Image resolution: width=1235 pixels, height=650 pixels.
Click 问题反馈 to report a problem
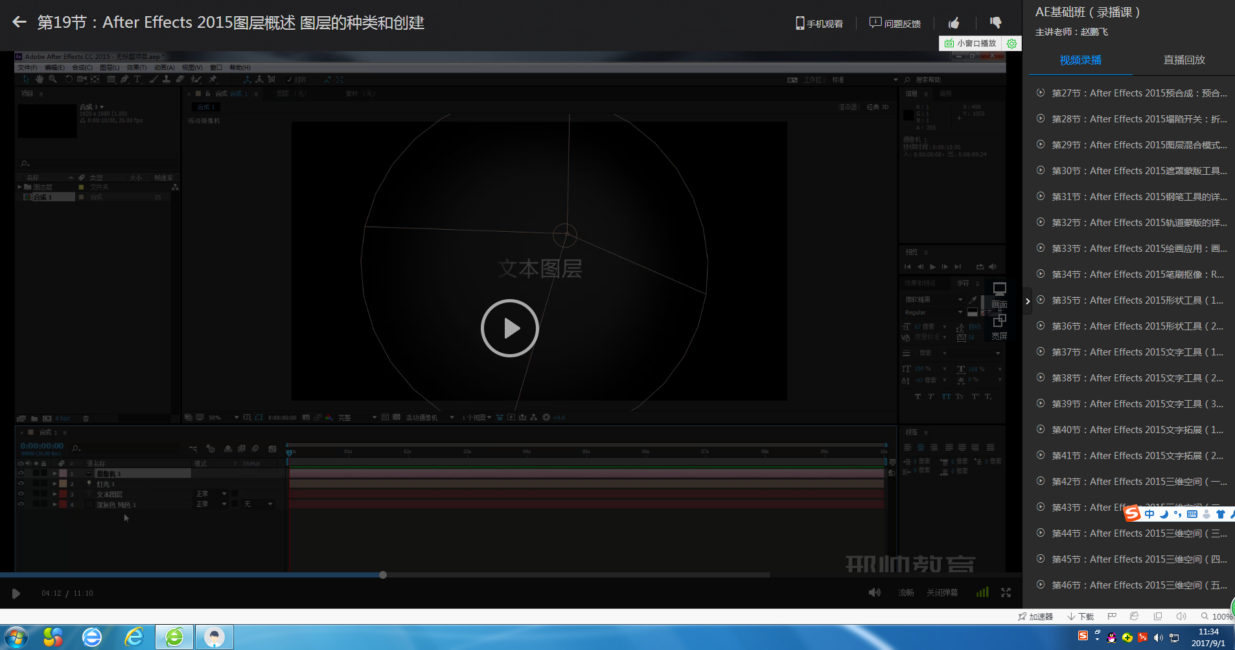click(895, 23)
